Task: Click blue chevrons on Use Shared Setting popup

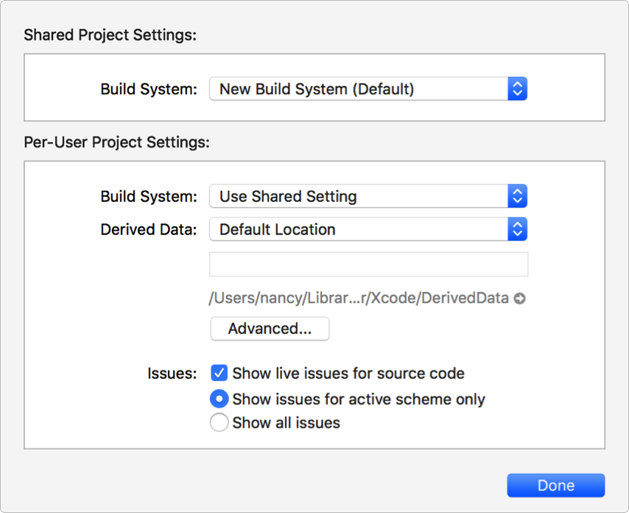Action: (517, 197)
